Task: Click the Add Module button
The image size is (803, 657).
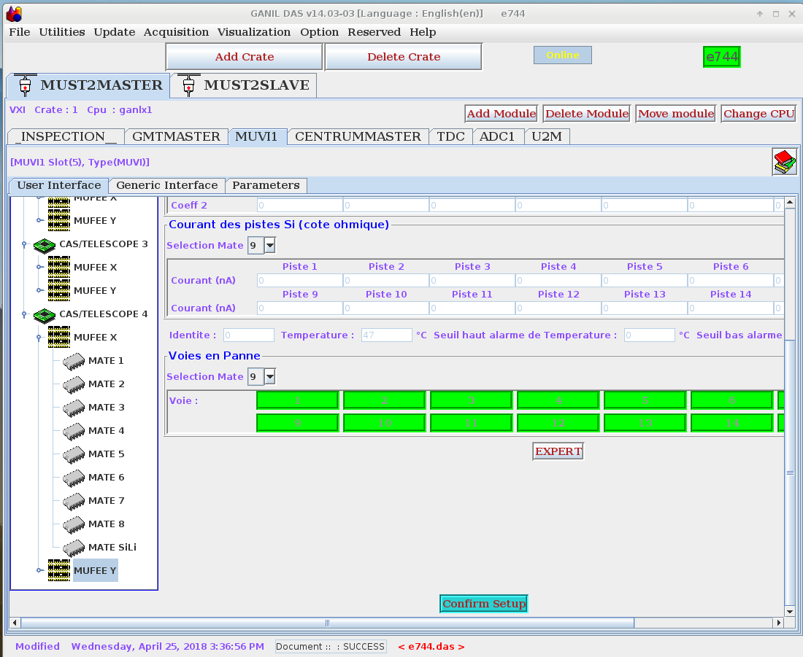Action: click(x=502, y=114)
